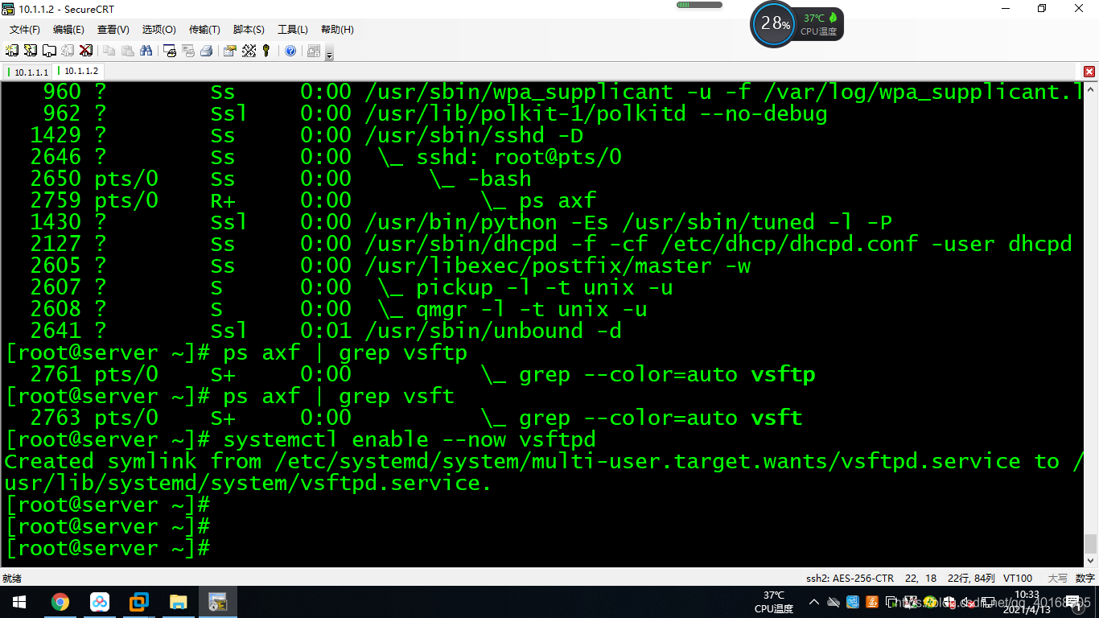The image size is (1099, 618).
Task: Click the VT100 status bar entry
Action: click(x=1018, y=578)
